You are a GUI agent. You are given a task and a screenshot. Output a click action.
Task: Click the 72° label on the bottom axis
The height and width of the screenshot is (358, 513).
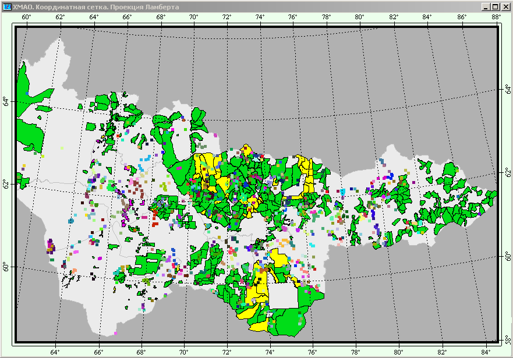[227, 352]
